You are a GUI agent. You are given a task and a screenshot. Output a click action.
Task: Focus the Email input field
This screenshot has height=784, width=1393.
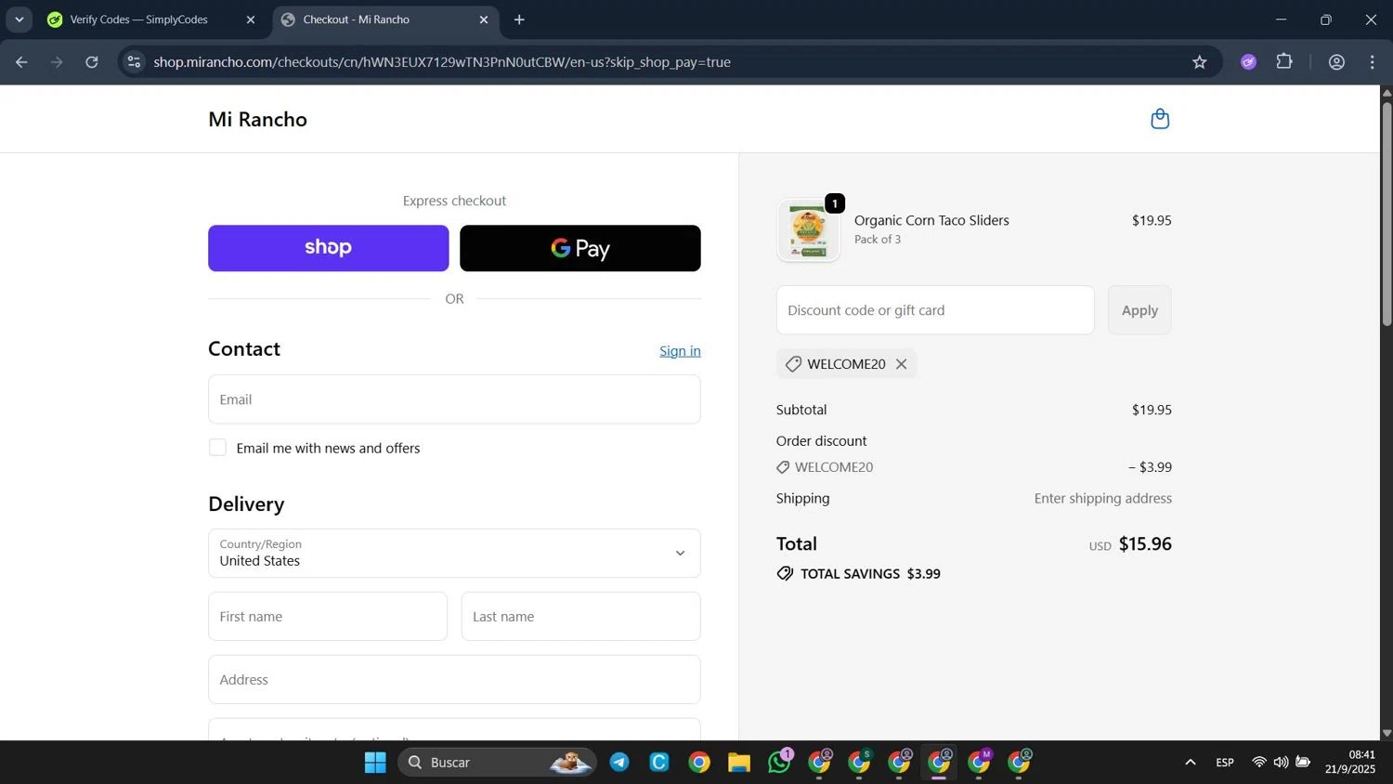coord(454,399)
